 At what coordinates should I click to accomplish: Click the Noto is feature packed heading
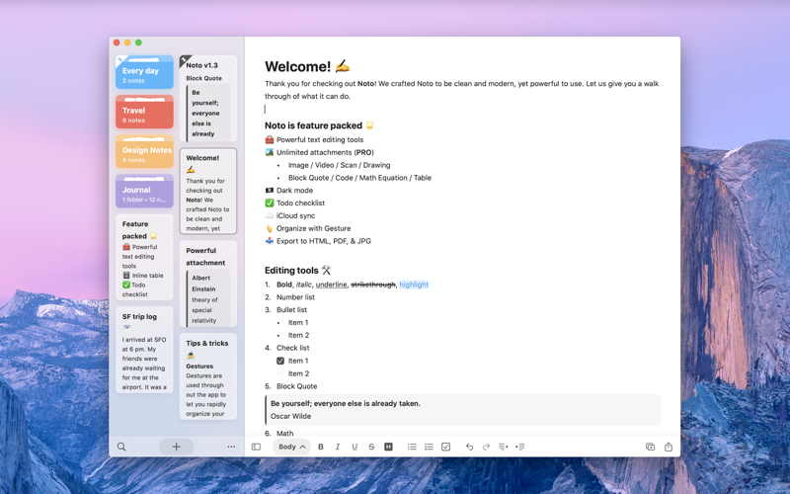click(319, 125)
